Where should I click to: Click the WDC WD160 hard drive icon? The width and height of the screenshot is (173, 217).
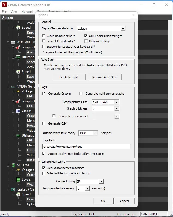pyautogui.click(x=13, y=42)
